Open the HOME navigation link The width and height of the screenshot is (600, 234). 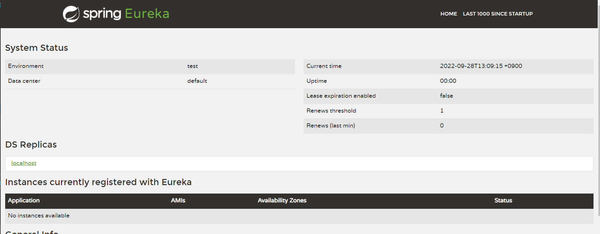tap(449, 14)
